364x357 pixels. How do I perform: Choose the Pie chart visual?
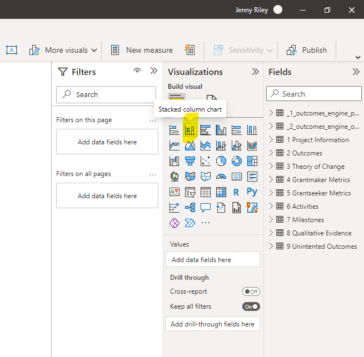[x=221, y=161]
